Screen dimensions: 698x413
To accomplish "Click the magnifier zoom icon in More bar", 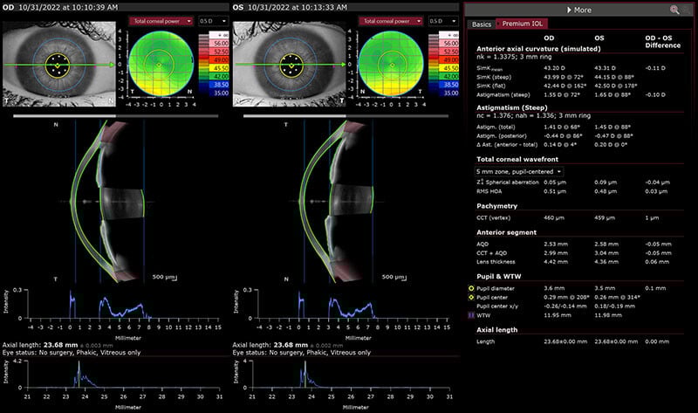I will [674, 10].
